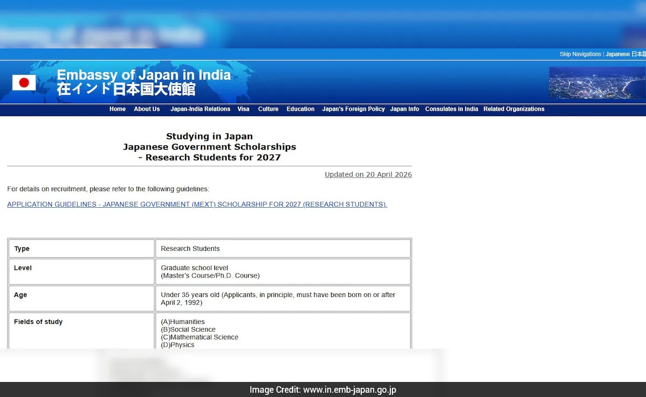Click the Skip Navigations link

[580, 54]
